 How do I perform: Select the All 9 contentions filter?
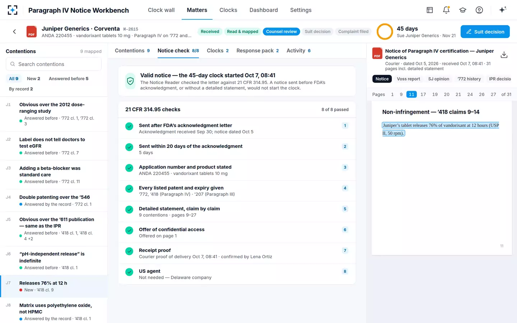coord(14,79)
